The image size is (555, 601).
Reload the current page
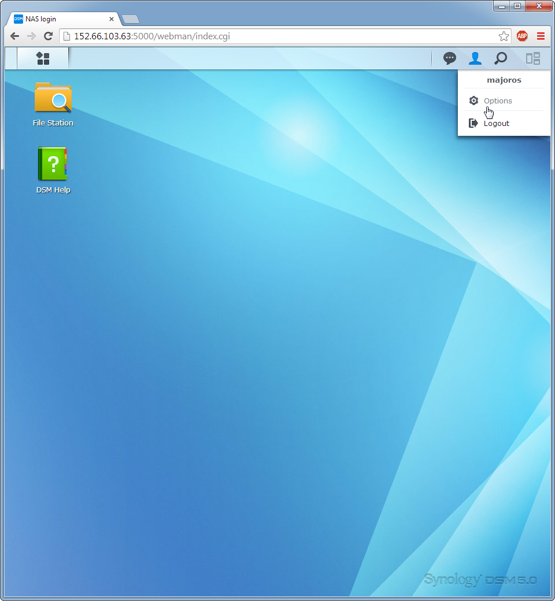point(49,36)
